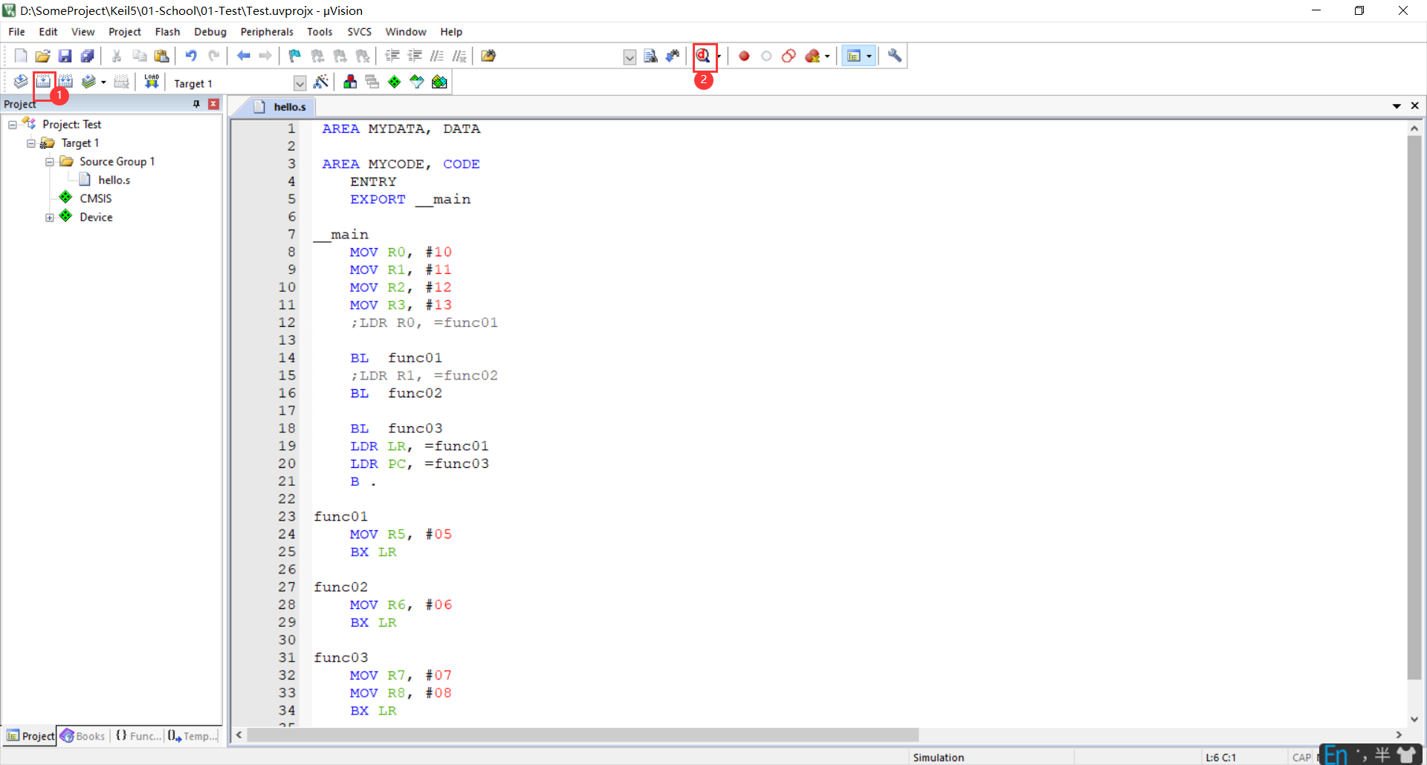The image size is (1427, 765).
Task: Open the File menu
Action: 16,32
